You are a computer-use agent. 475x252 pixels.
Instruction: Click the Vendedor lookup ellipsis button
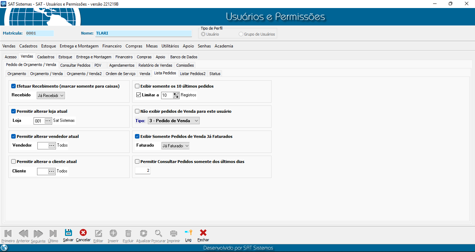(x=52, y=146)
